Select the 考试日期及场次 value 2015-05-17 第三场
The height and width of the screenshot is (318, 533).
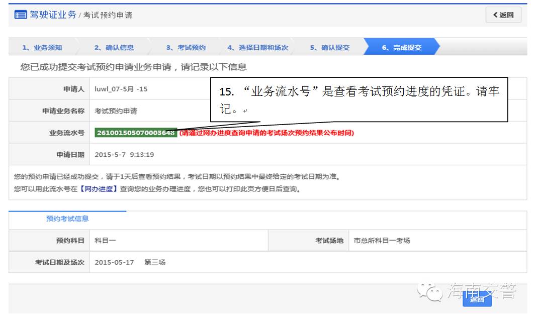tap(129, 262)
